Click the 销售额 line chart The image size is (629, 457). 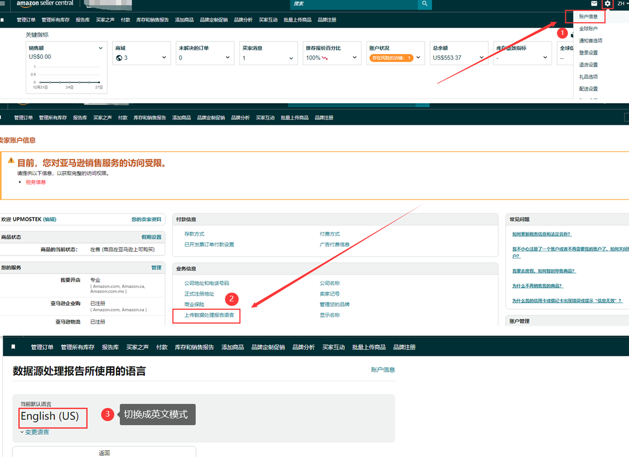67,77
